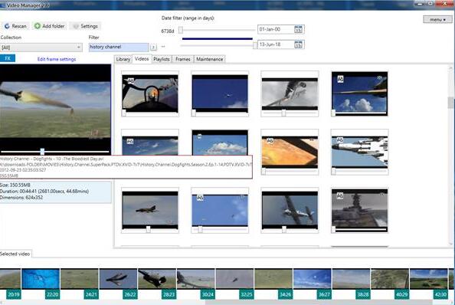The height and width of the screenshot is (305, 455).
Task: Click the slider under the diving plane thumbnail
Action: 290,113
